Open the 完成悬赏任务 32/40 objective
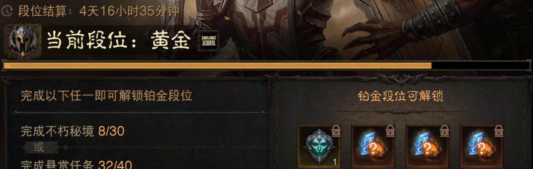The width and height of the screenshot is (533, 169). tap(76, 164)
